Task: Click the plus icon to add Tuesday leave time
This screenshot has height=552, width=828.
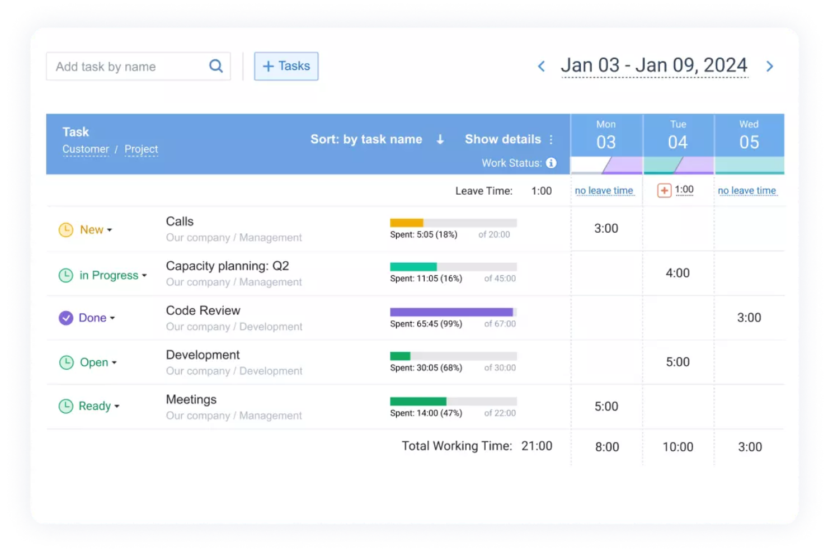Action: tap(664, 190)
